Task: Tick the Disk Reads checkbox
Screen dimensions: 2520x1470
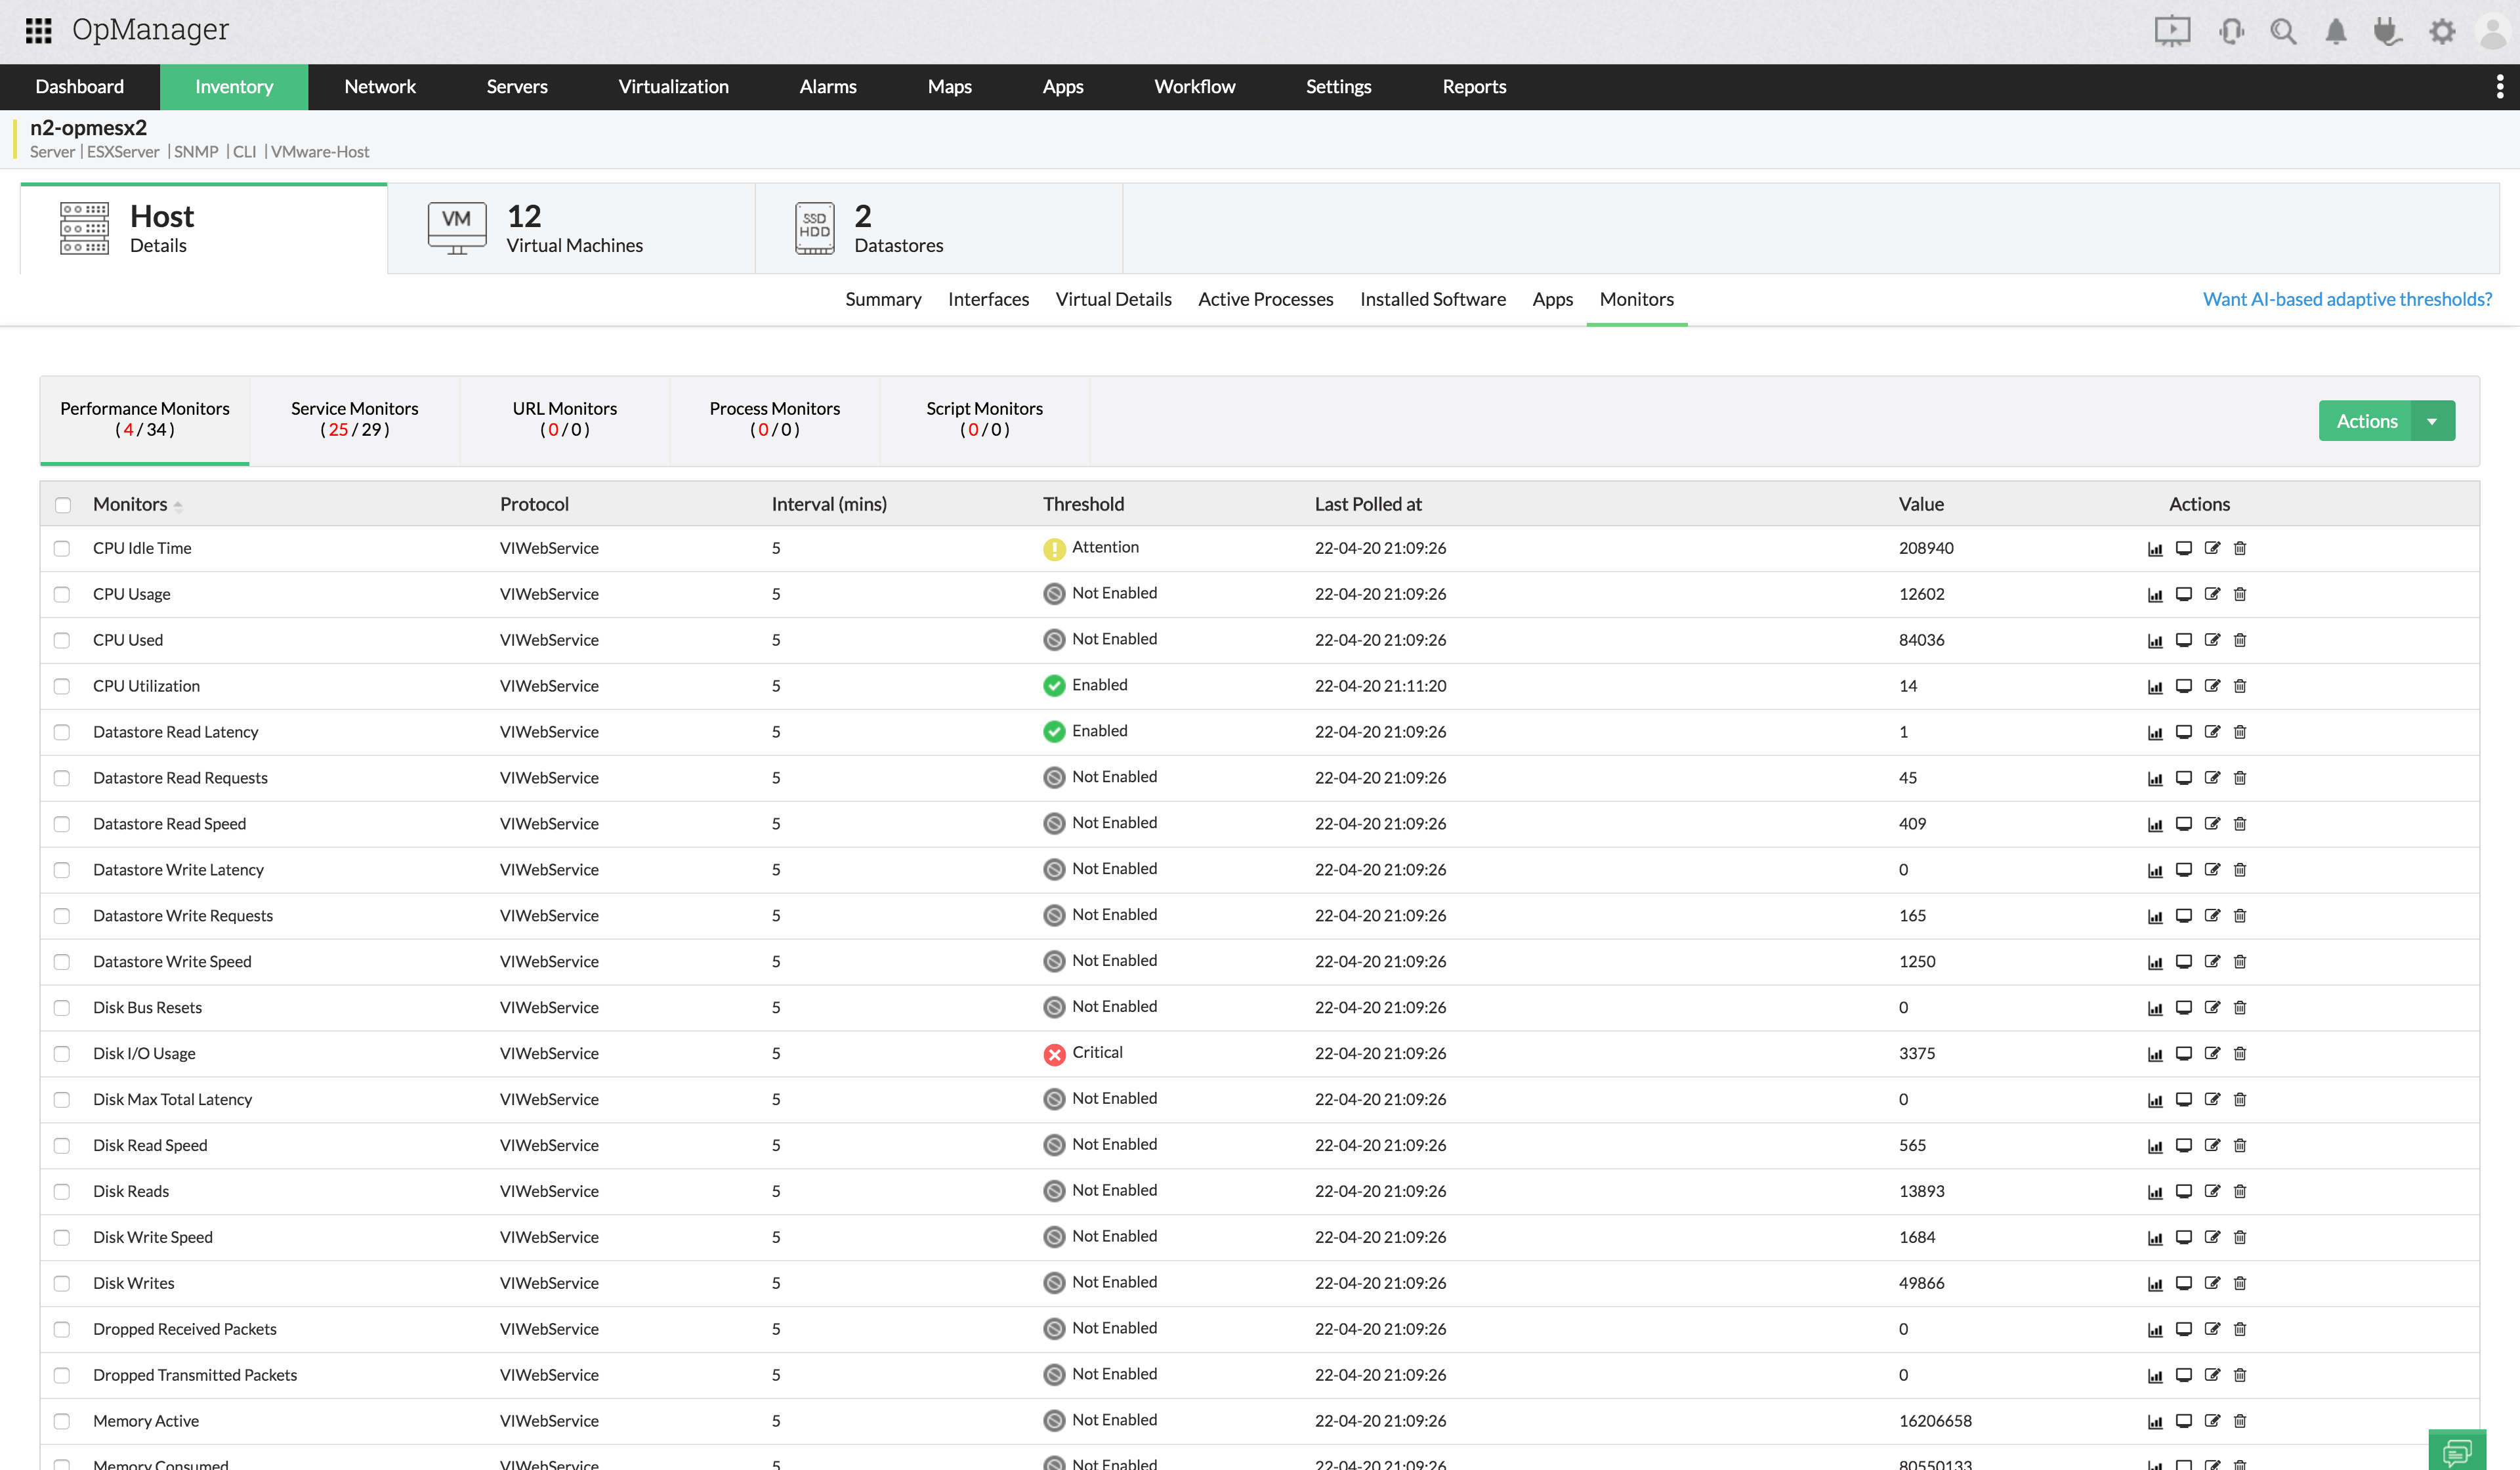Action: point(62,1192)
